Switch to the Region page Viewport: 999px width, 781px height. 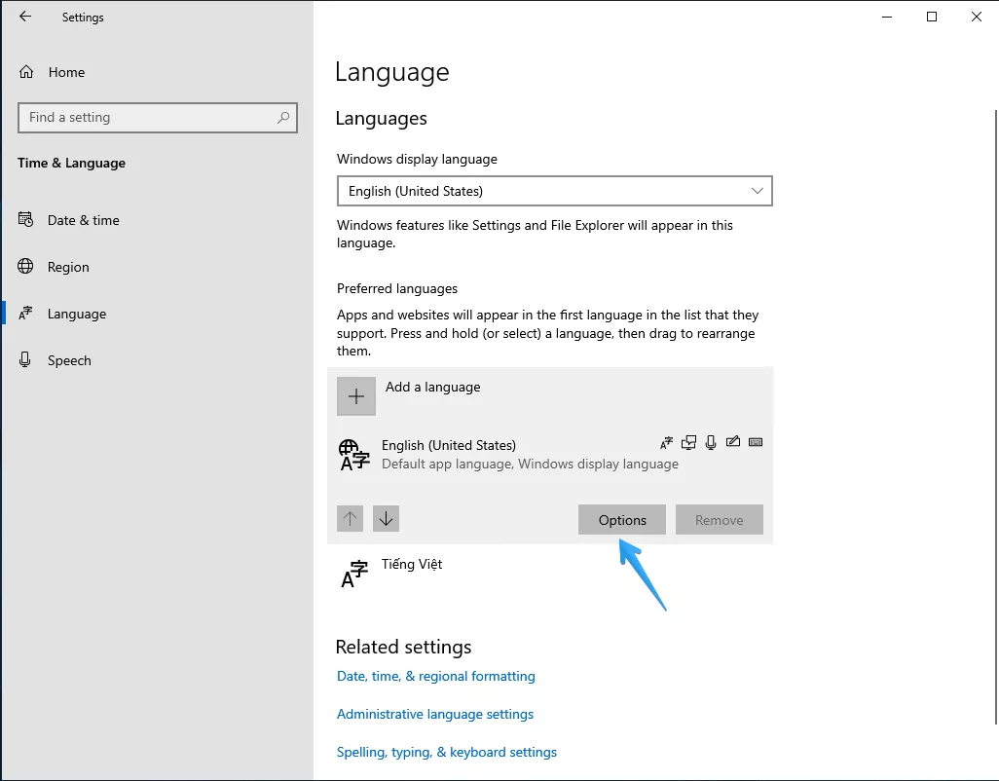coord(68,267)
